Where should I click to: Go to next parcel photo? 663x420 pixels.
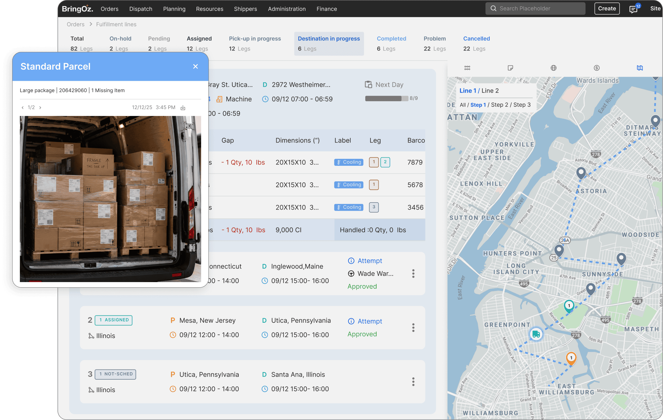[40, 108]
